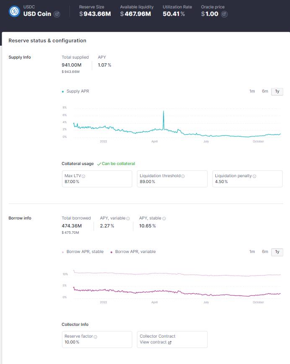290x364 pixels.
Task: Switch Borrow APR chart to 6m
Action: (x=265, y=252)
